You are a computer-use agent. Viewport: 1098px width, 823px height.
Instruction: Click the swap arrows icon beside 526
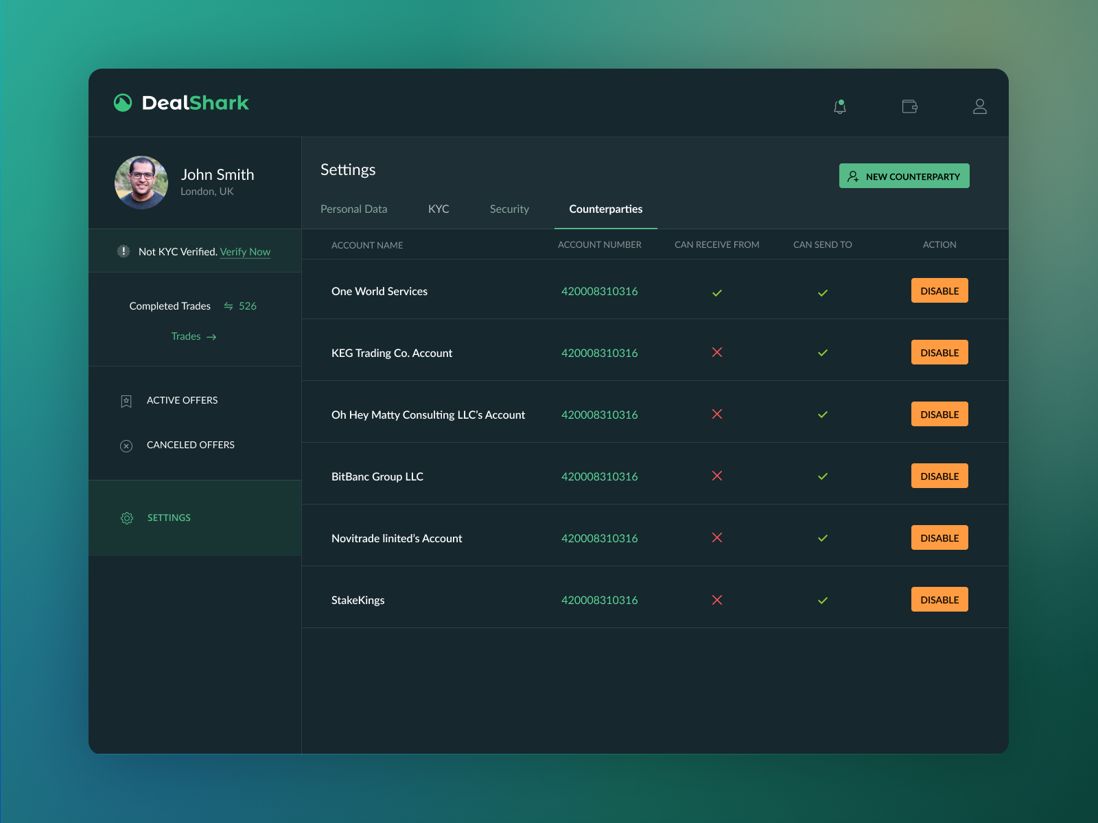coord(229,306)
